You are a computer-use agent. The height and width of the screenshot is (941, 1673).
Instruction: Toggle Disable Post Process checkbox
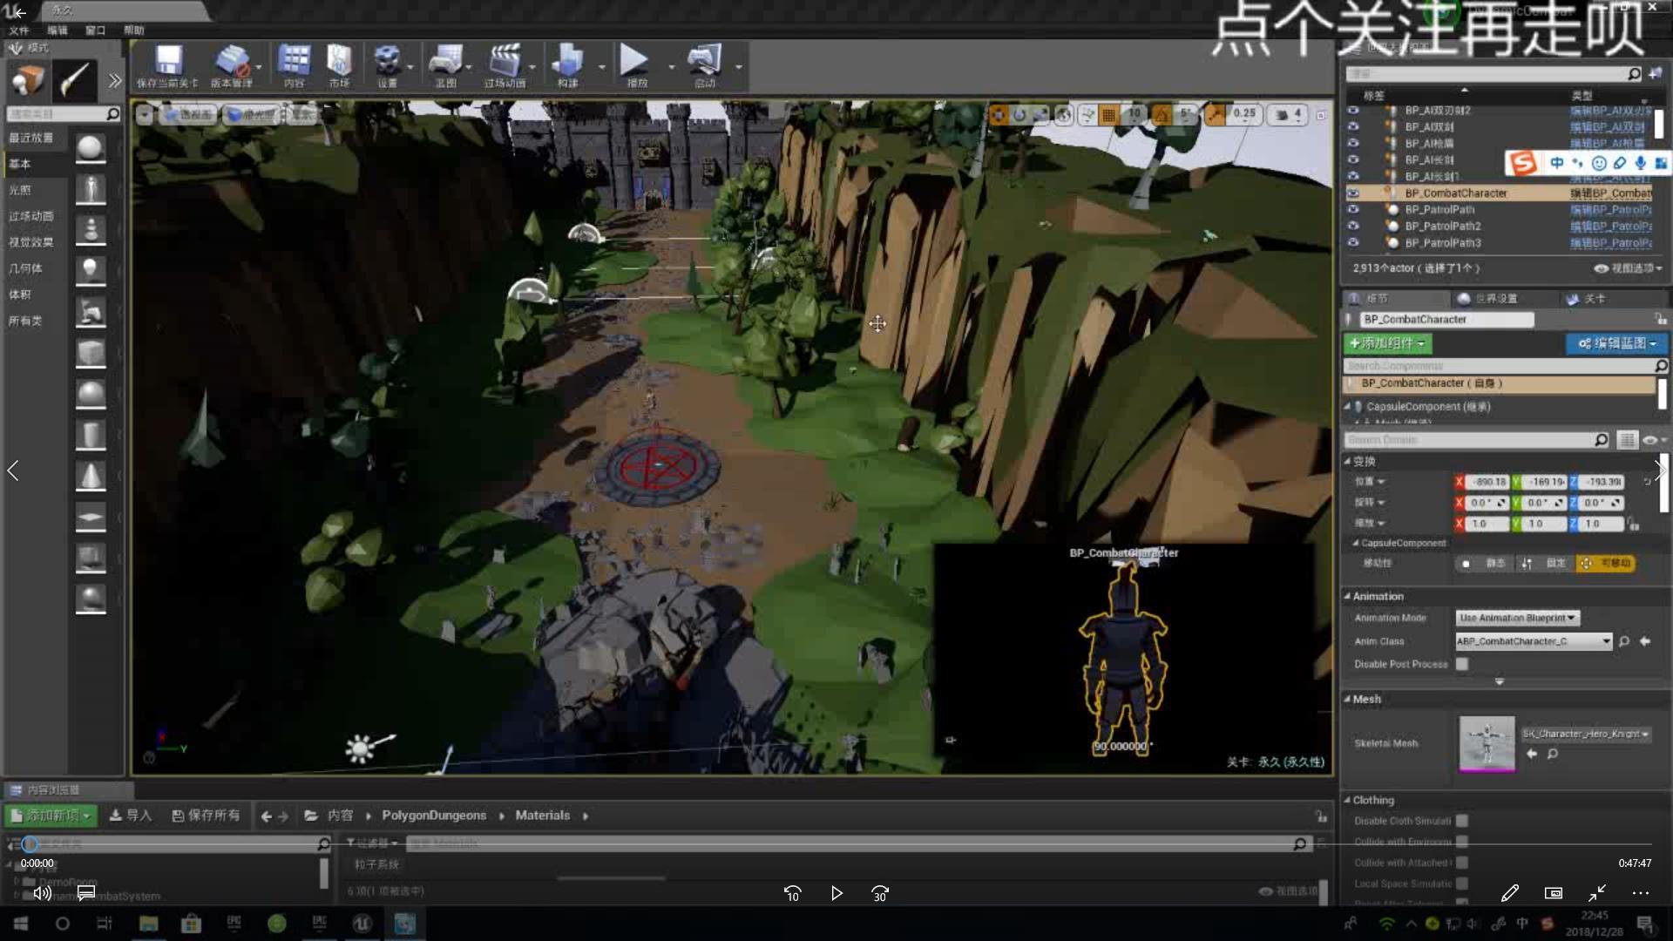click(1462, 664)
